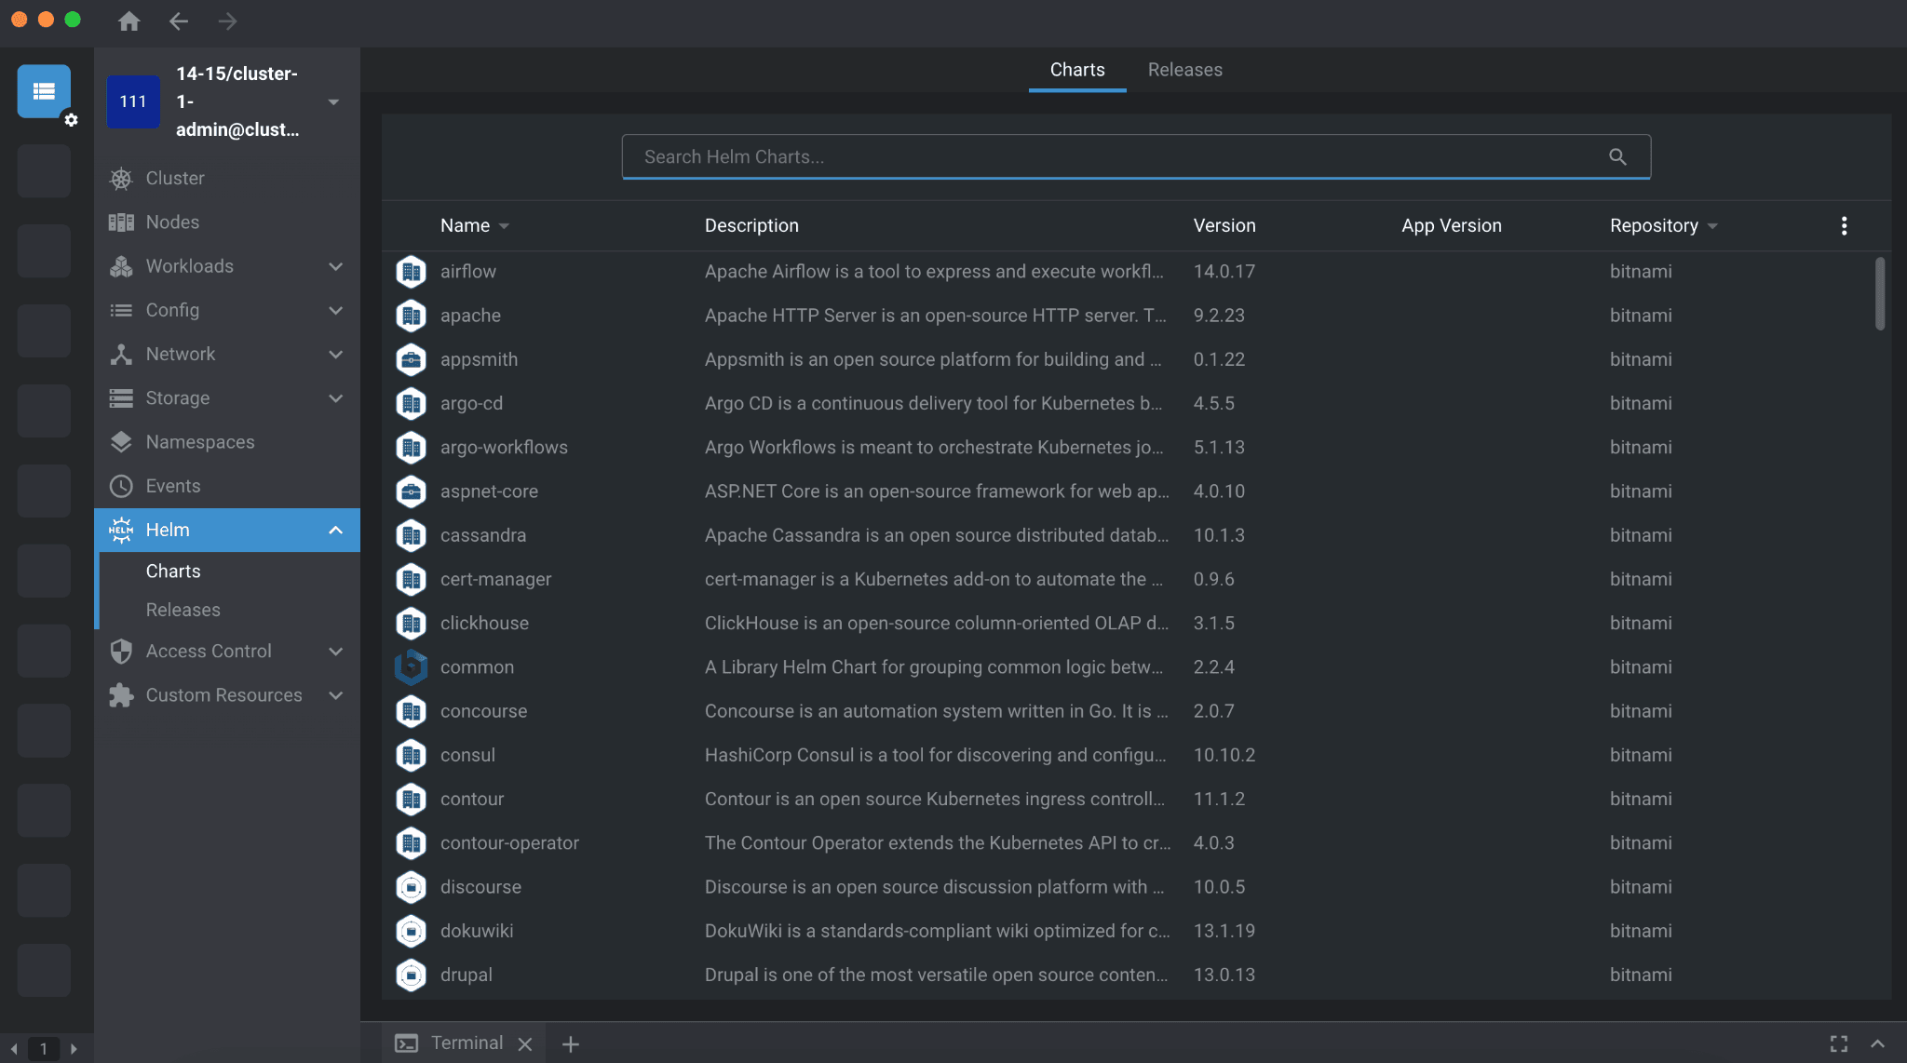Viewport: 1907px width, 1063px height.
Task: Open the table columns three-dot menu
Action: pos(1844,225)
